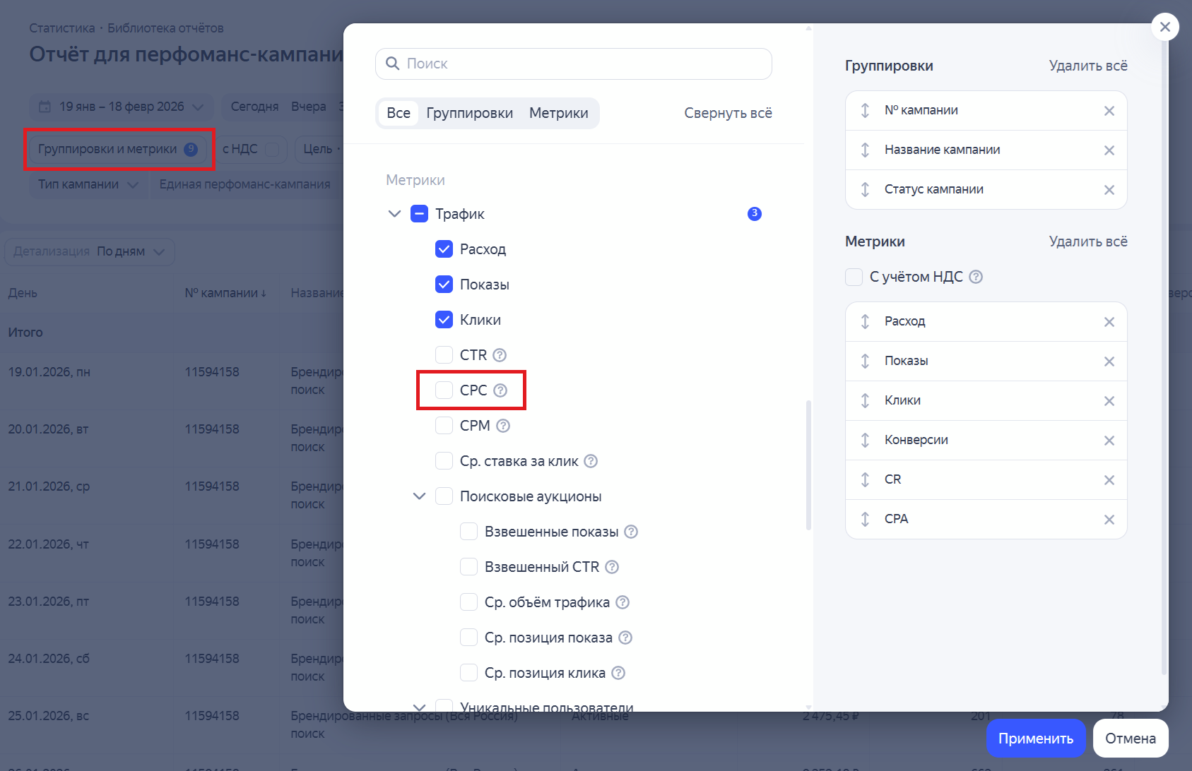Viewport: 1192px width, 771px height.
Task: Remove the Конверсии metric with its X icon
Action: pyautogui.click(x=1109, y=441)
